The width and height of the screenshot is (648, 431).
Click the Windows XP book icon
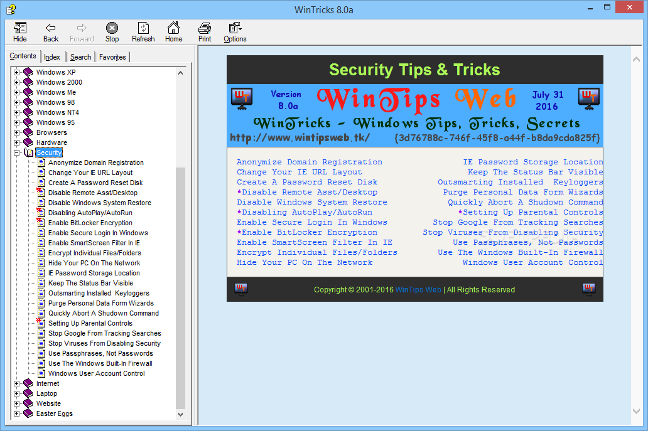pos(28,72)
